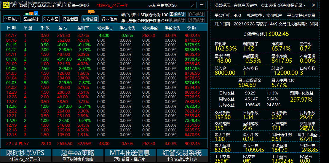The image size is (329, 163).
Task: Open the 超牛ea策略 banner
Action: click(x=78, y=153)
